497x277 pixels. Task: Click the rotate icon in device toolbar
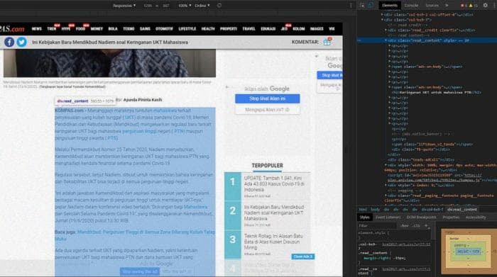[x=219, y=6]
